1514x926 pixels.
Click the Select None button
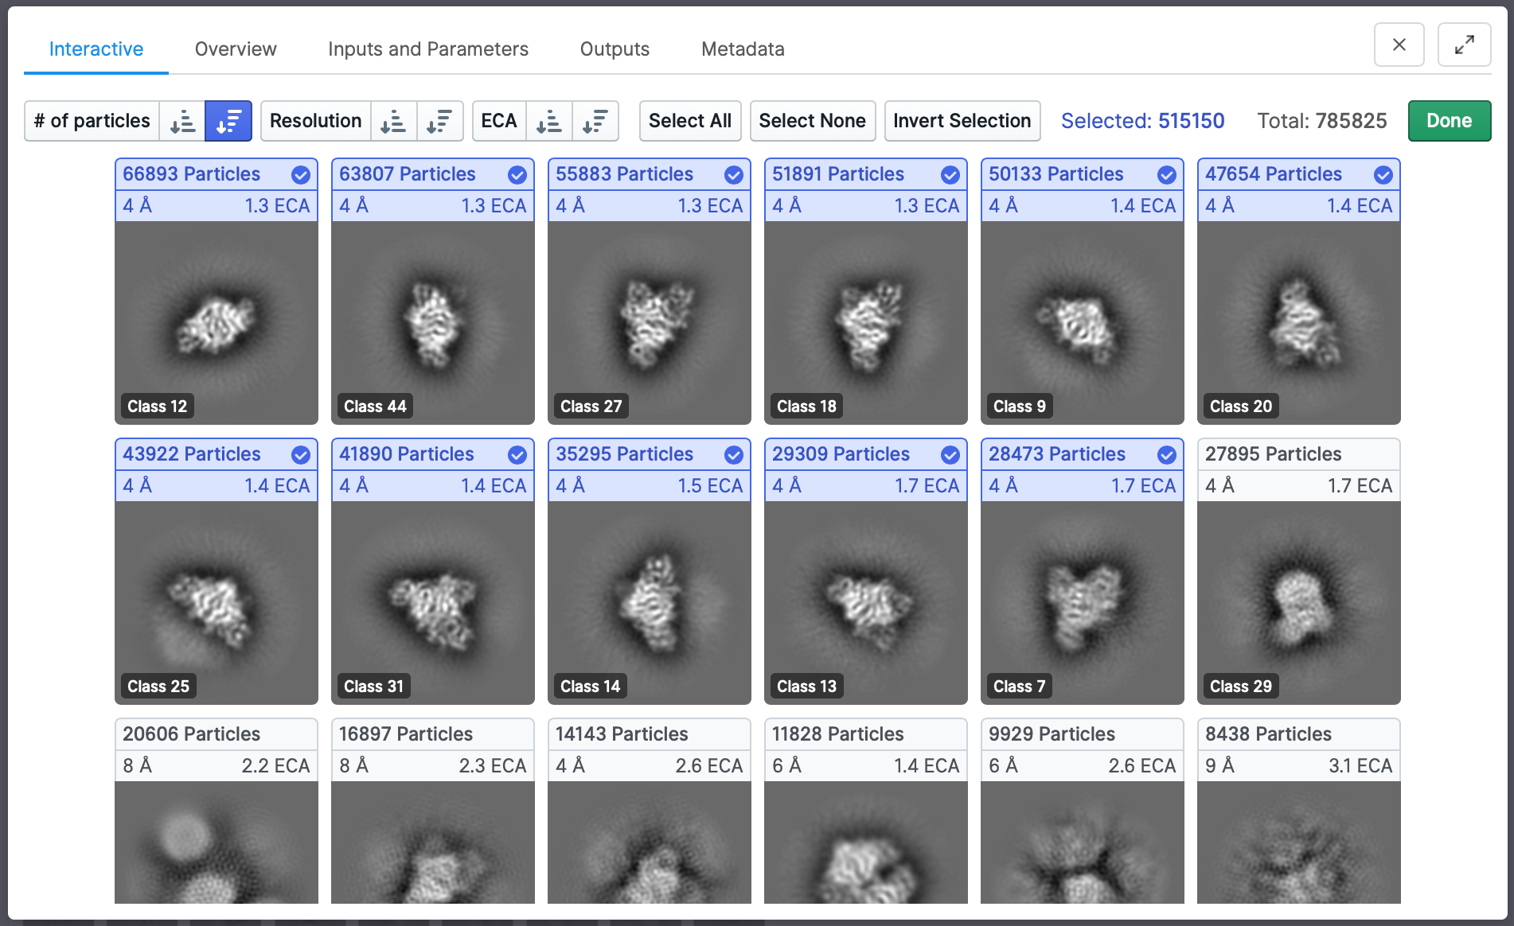813,121
